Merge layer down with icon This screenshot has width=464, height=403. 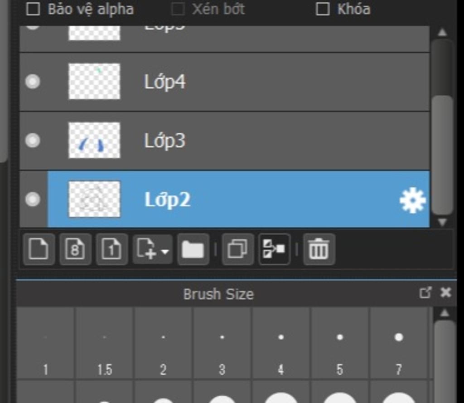[x=274, y=249]
